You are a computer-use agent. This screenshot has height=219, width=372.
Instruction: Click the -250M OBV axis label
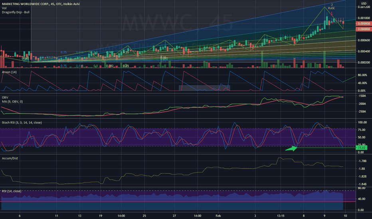pos(362,111)
